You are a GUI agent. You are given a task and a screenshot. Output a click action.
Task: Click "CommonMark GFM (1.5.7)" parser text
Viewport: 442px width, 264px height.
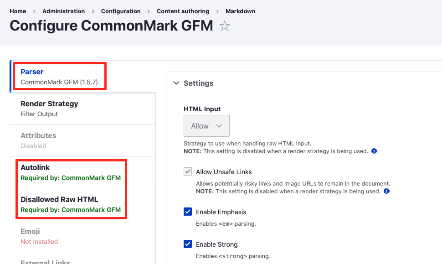(59, 82)
